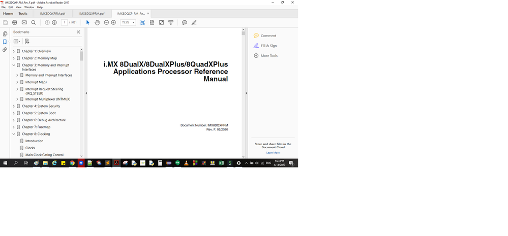Click the Learn More link
This screenshot has width=508, height=236.
(x=273, y=153)
